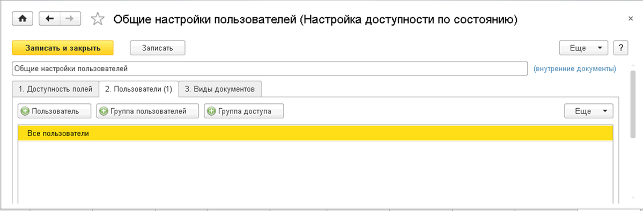The height and width of the screenshot is (211, 643).
Task: Navigate forward with the right arrow
Action: pos(70,19)
